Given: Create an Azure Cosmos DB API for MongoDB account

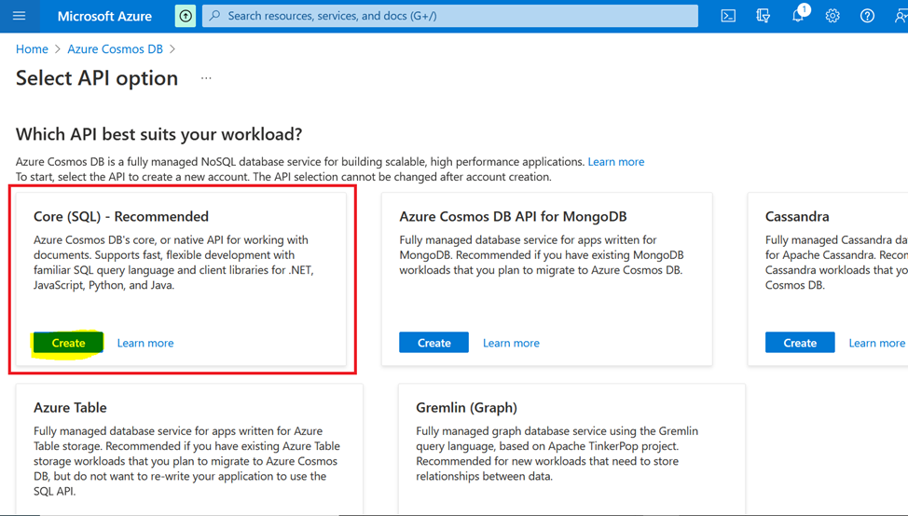Looking at the screenshot, I should click(433, 343).
